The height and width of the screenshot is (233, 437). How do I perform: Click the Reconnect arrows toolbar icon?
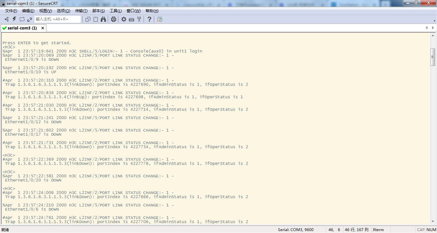[x=22, y=19]
